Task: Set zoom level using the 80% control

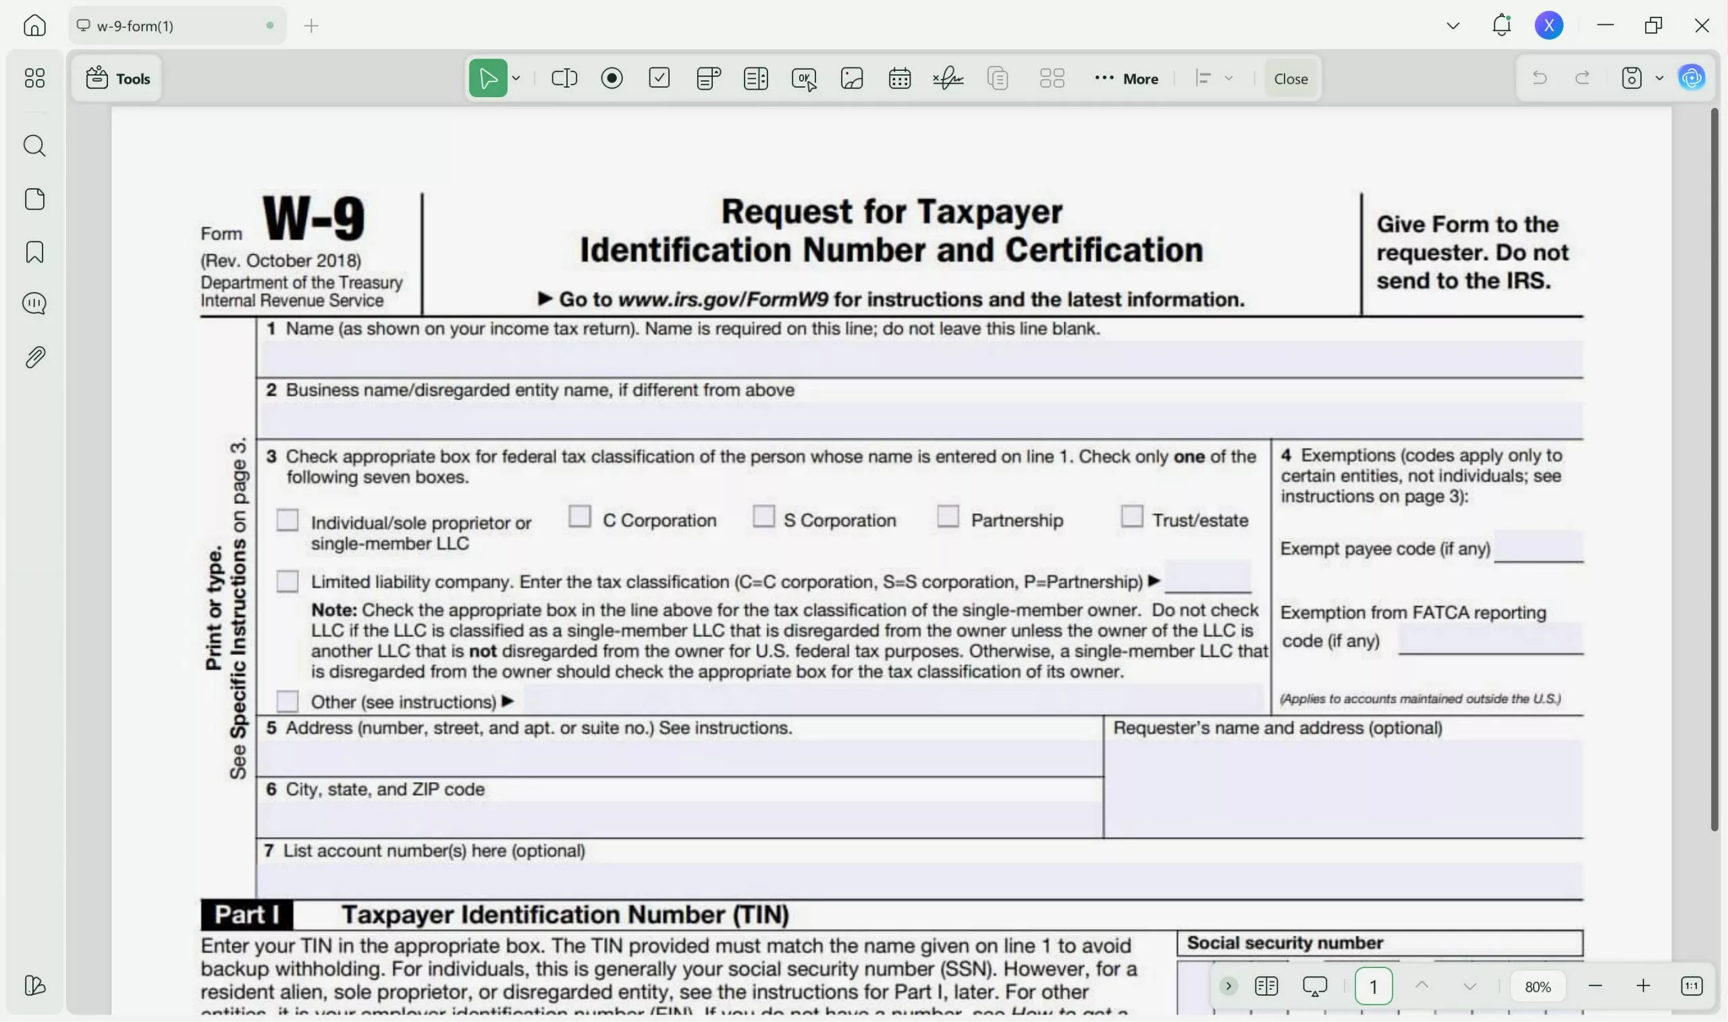Action: point(1538,986)
